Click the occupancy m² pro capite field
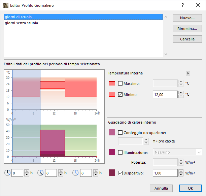206x196 pixels. 131,141
